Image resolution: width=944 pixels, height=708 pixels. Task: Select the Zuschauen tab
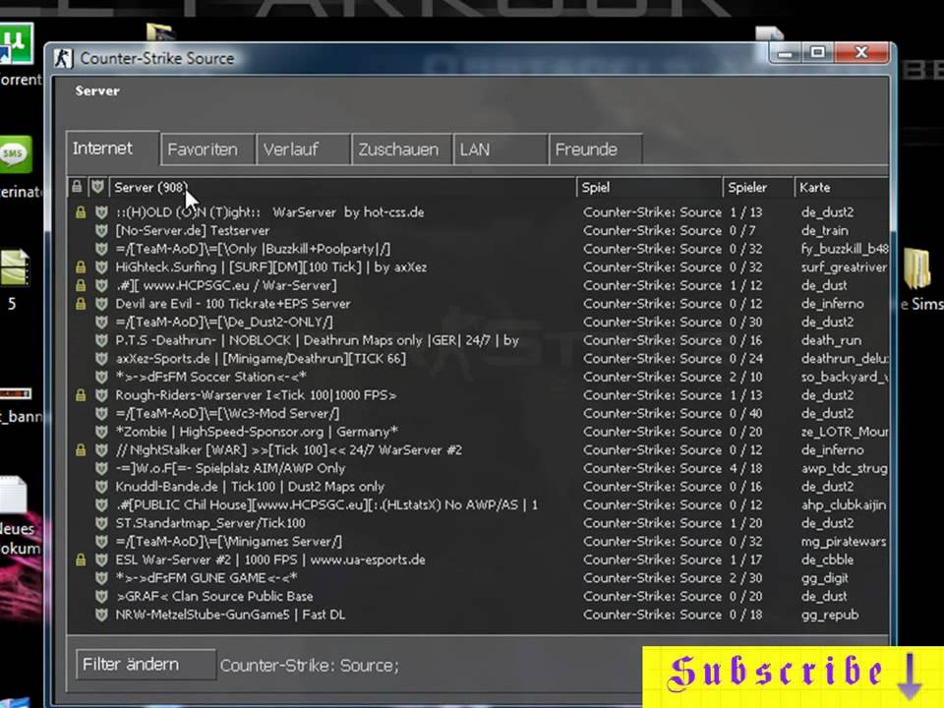pyautogui.click(x=402, y=149)
